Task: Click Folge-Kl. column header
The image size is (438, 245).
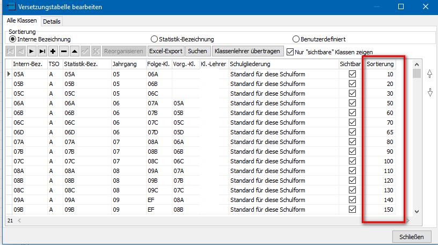Action: pyautogui.click(x=159, y=64)
